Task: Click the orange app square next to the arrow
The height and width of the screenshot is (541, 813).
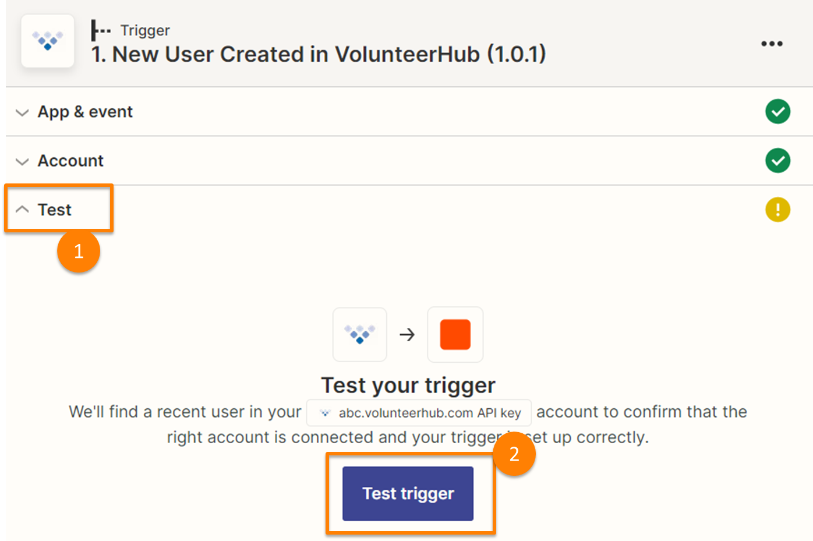Action: (455, 334)
